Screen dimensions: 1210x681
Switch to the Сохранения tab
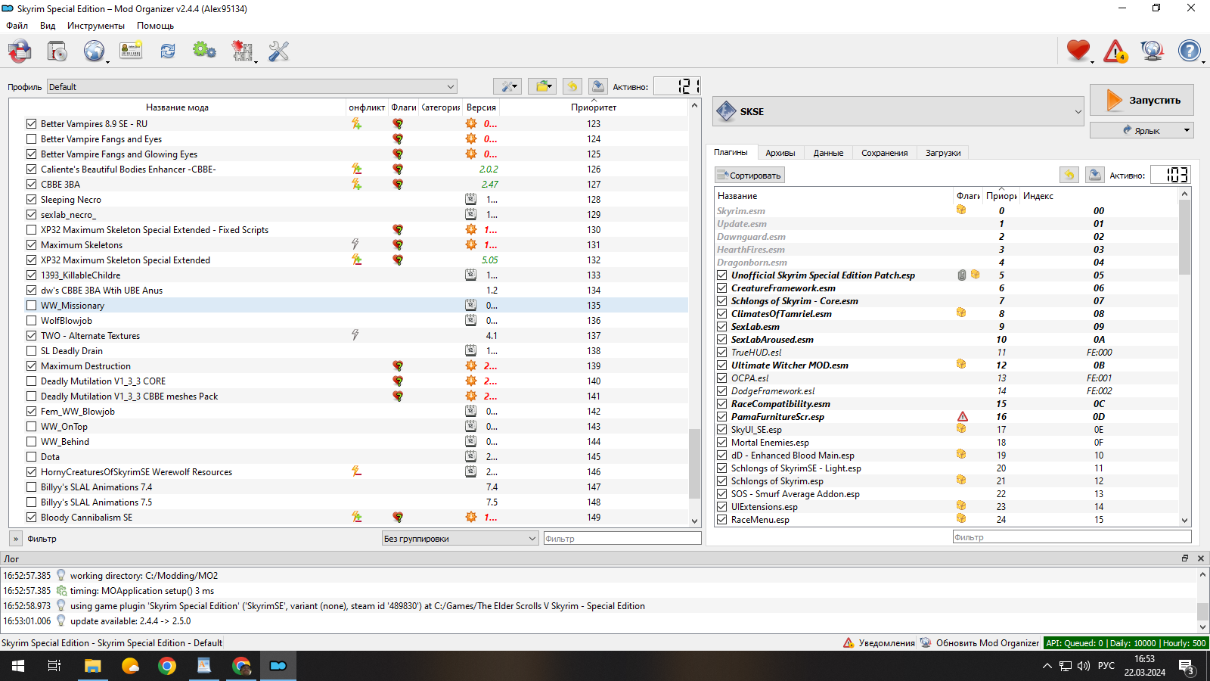[884, 153]
